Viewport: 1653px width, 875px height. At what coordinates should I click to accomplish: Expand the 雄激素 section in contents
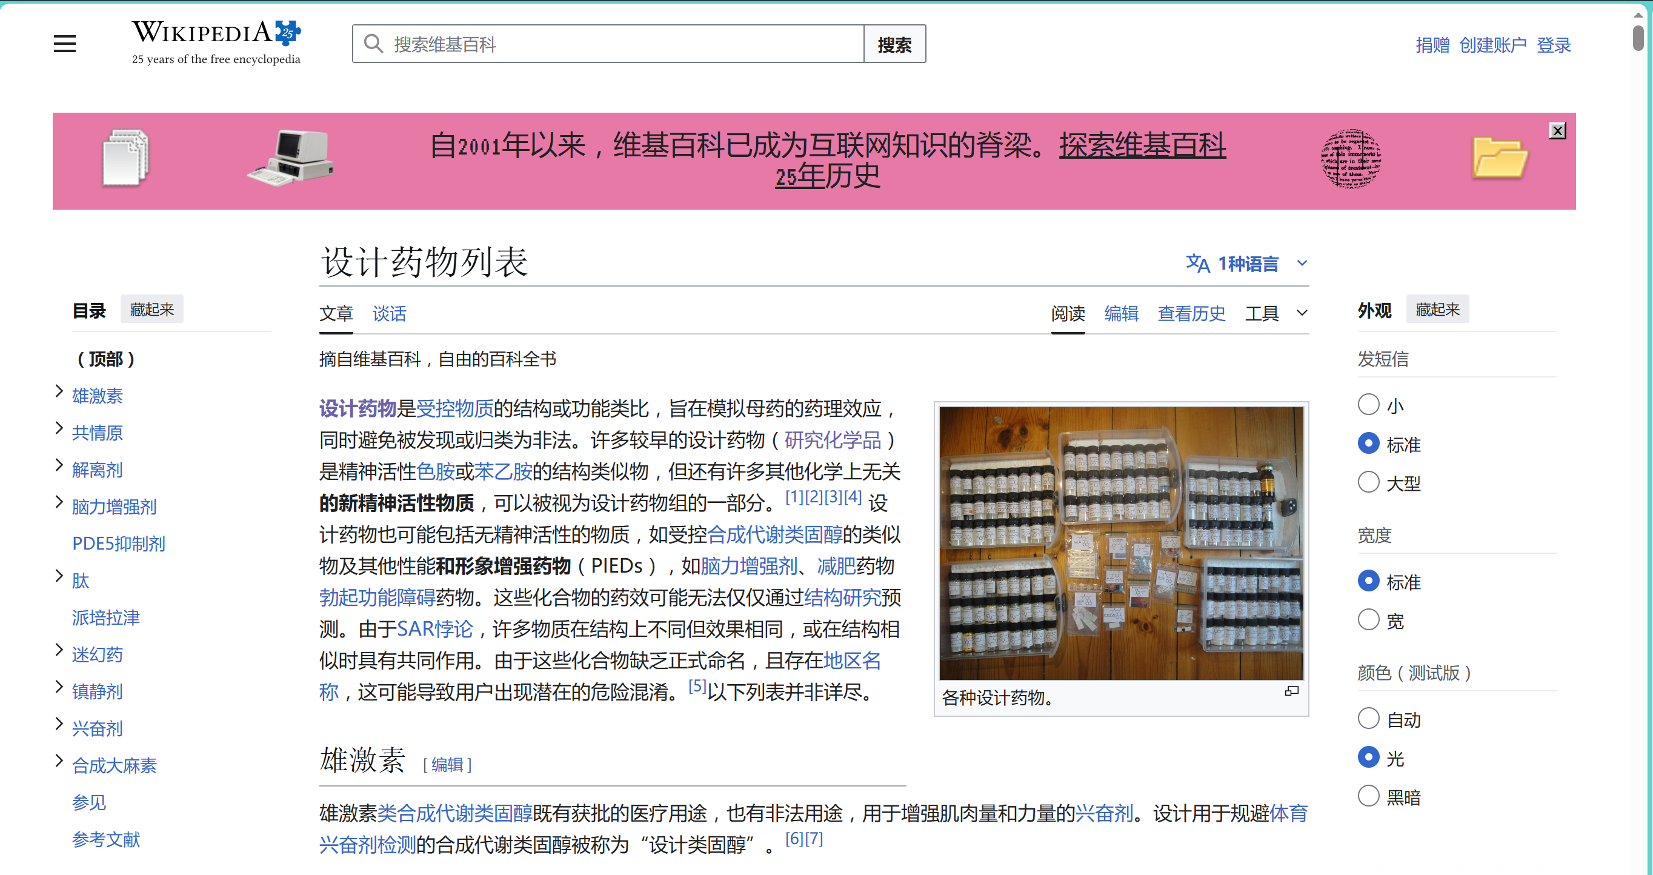tap(59, 391)
